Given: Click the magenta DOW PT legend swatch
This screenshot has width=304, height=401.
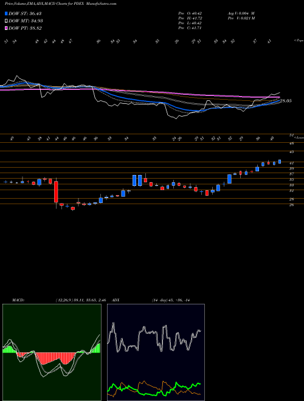Looking at the screenshot, I should click(6, 29).
